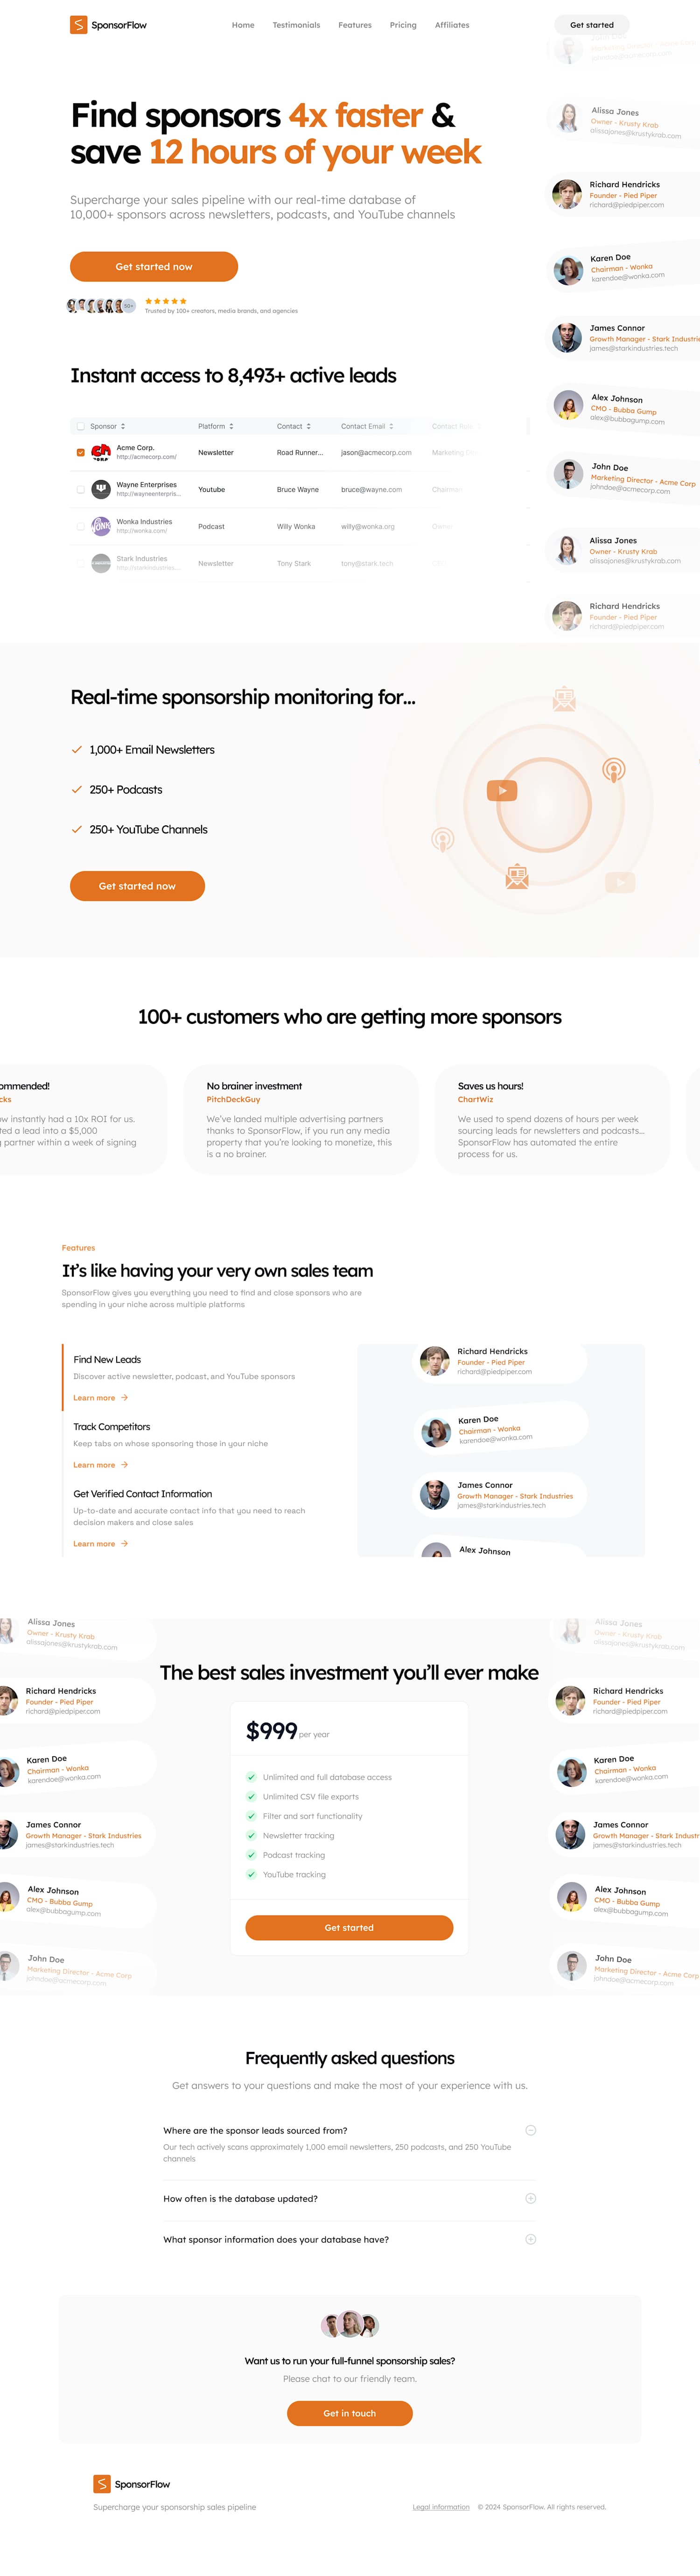Image resolution: width=700 pixels, height=2576 pixels.
Task: Open Features in the top navigation
Action: [x=355, y=25]
